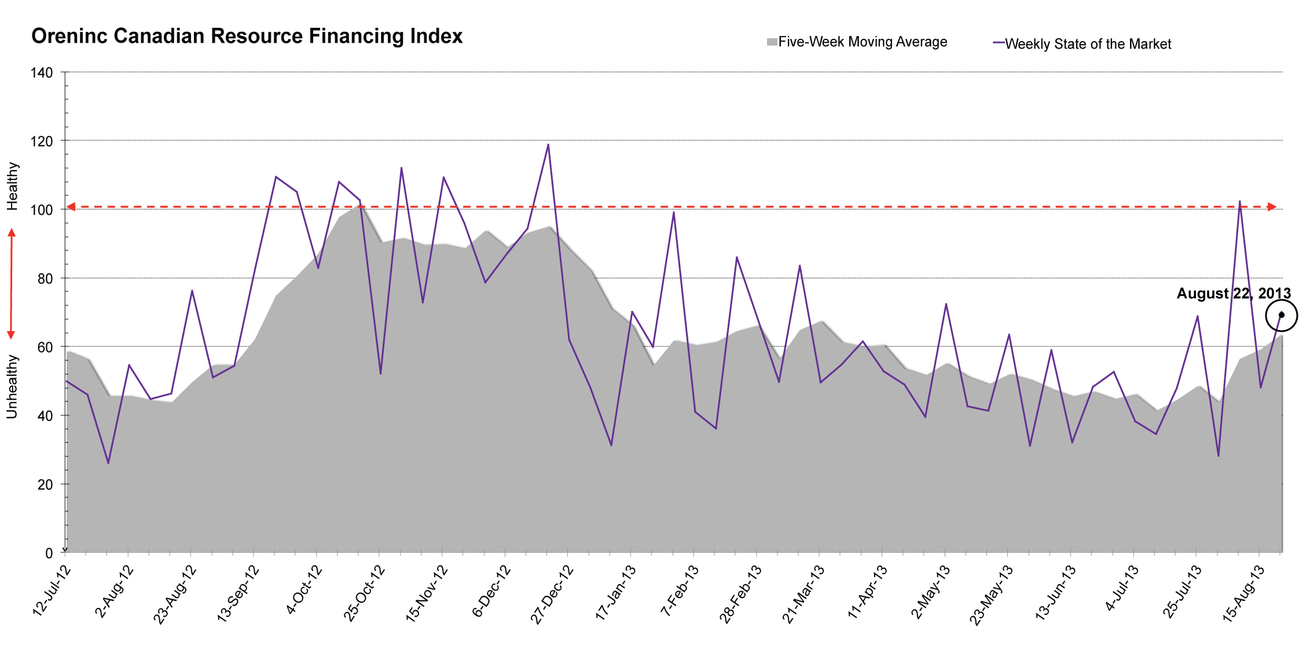Click the 13-Sep-12 date label

[238, 594]
